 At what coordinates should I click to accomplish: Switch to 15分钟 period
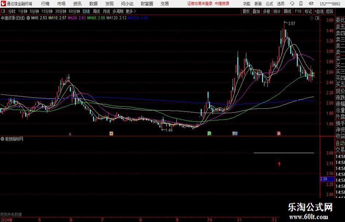[47, 11]
